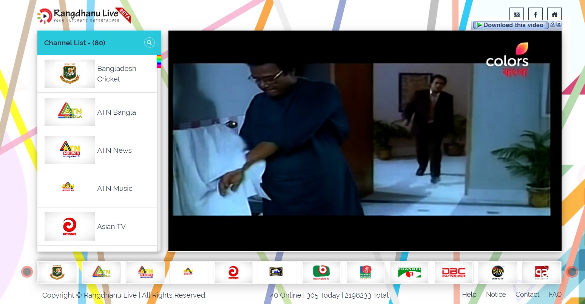This screenshot has height=304, width=585.
Task: Go to the home icon
Action: tap(554, 14)
